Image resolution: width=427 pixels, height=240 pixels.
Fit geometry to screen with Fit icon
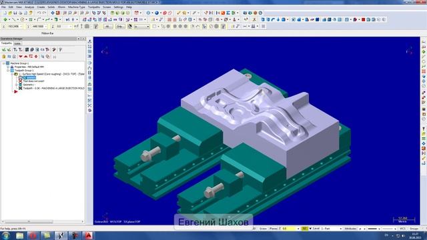(x=53, y=13)
